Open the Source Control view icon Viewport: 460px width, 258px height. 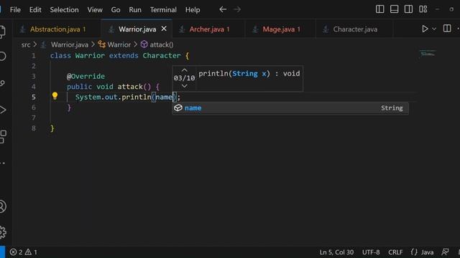pos(2,83)
